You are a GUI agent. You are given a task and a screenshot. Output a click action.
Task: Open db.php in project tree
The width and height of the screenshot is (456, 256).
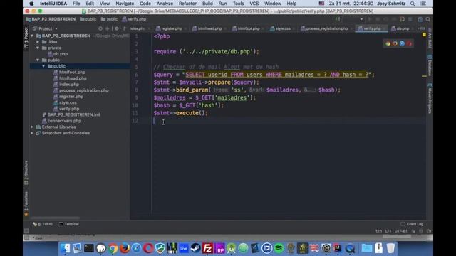(58, 54)
